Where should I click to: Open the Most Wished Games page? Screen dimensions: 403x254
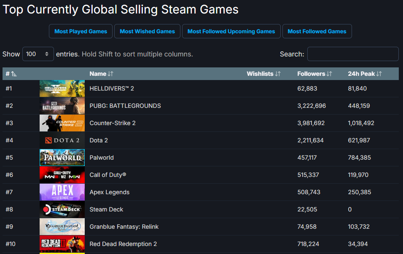click(147, 31)
